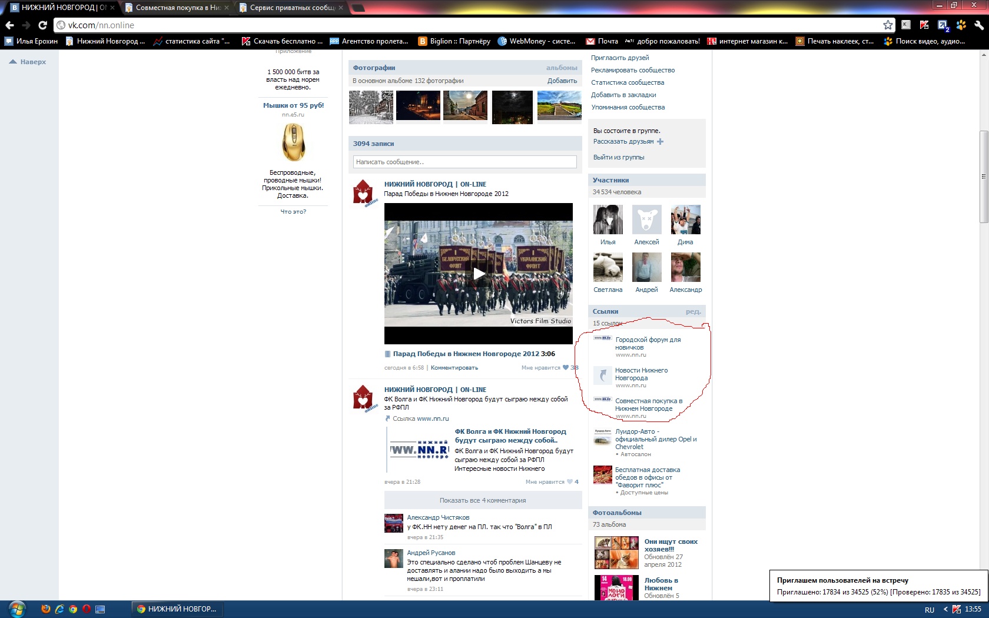
Task: Click Наверх up arrow link
Action: pos(28,62)
